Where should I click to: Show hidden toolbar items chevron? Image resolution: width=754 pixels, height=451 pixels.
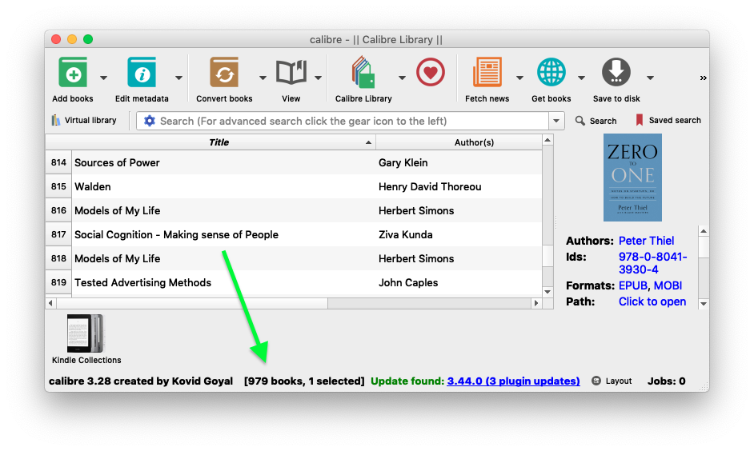tap(703, 78)
